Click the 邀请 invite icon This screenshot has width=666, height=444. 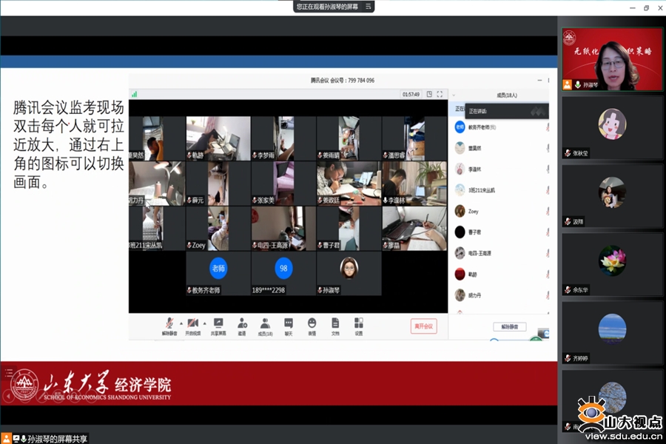click(242, 323)
